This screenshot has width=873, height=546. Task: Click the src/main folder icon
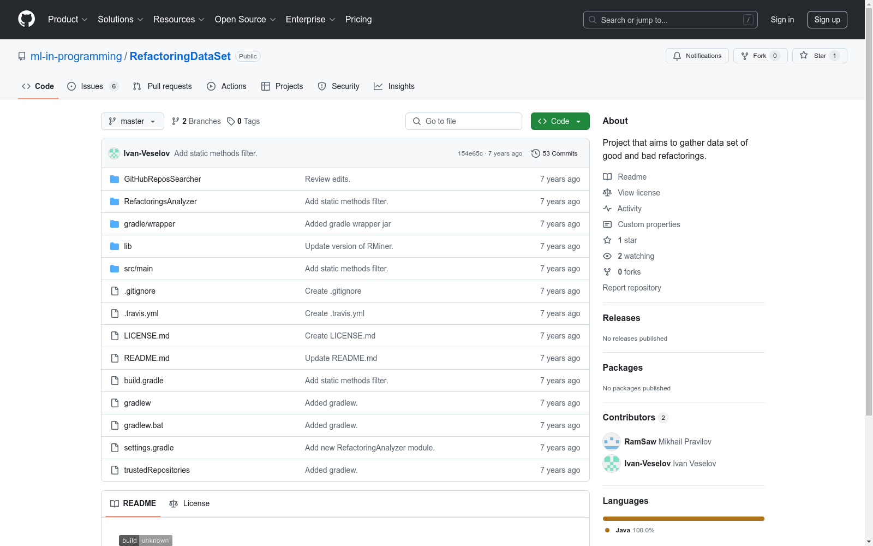click(115, 269)
